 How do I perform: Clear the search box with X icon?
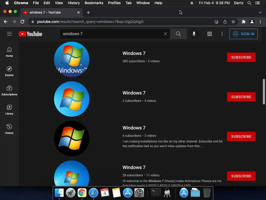click(165, 34)
